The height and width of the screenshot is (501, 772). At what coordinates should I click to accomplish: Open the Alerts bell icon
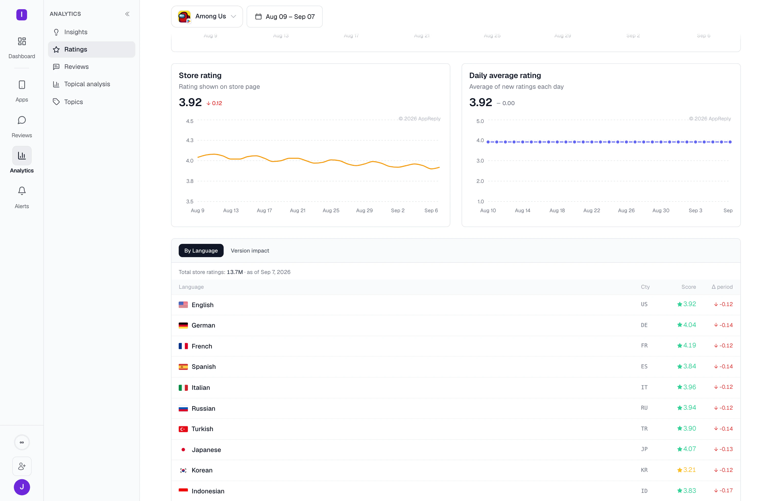[x=22, y=191]
